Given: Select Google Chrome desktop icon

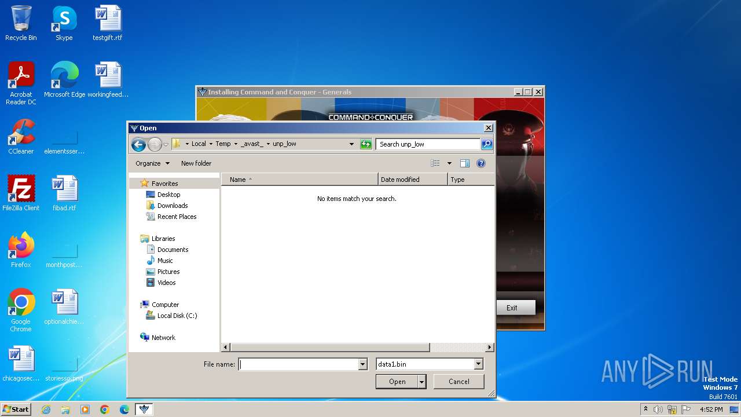Looking at the screenshot, I should tap(21, 310).
